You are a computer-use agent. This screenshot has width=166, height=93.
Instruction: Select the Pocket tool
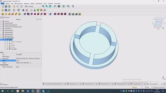pyautogui.click(x=25, y=14)
